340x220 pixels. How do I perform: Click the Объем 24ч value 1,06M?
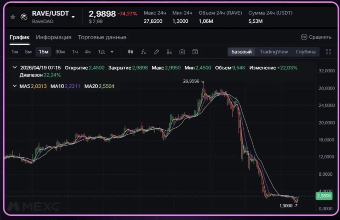click(x=206, y=21)
